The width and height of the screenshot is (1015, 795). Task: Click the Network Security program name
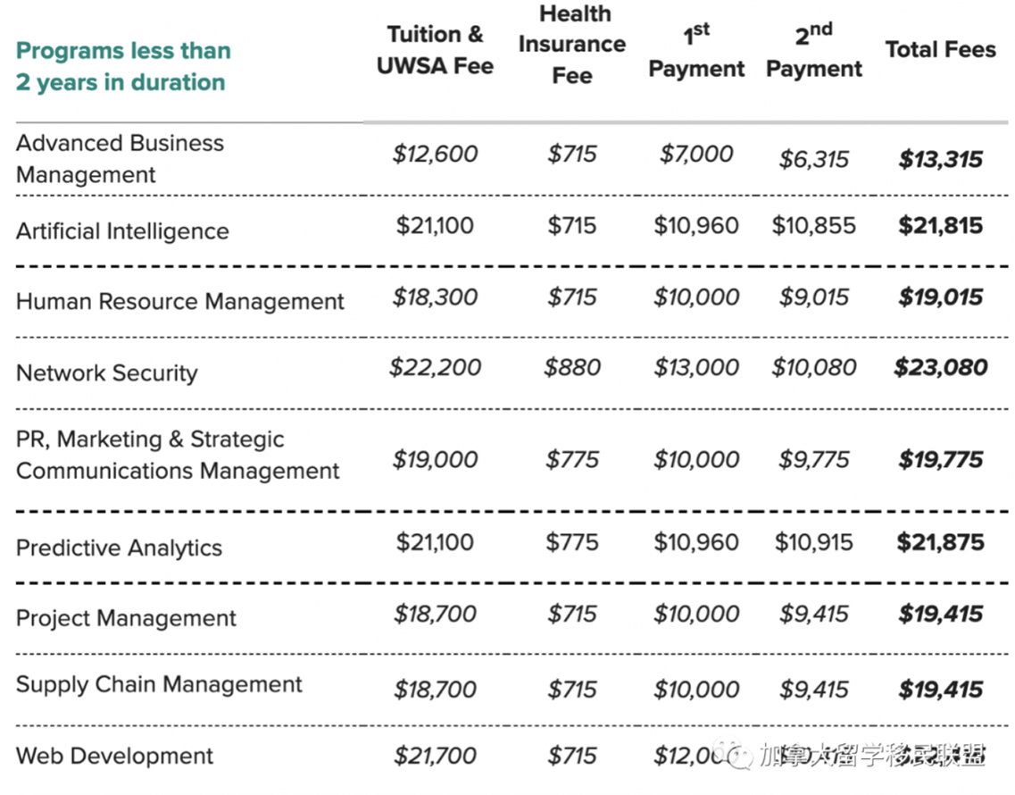point(107,372)
